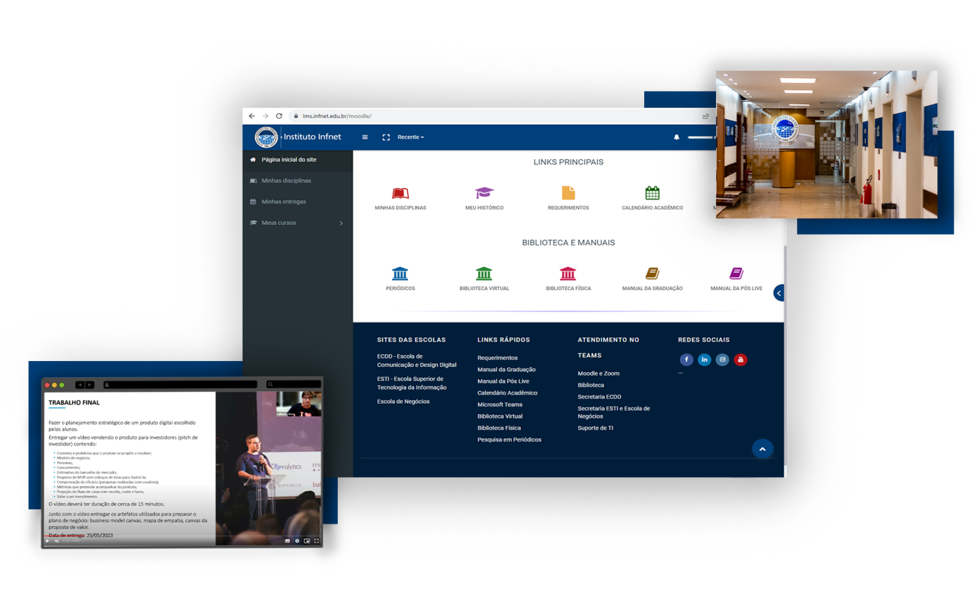Open Meu Histórico graduation cap icon
This screenshot has height=616, width=970.
coord(484,193)
